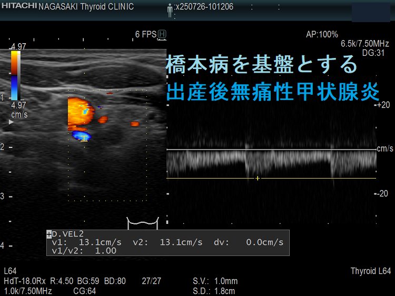Image resolution: width=395 pixels, height=296 pixels.
Task: Click the +20 velocity scale label
Action: 383,105
